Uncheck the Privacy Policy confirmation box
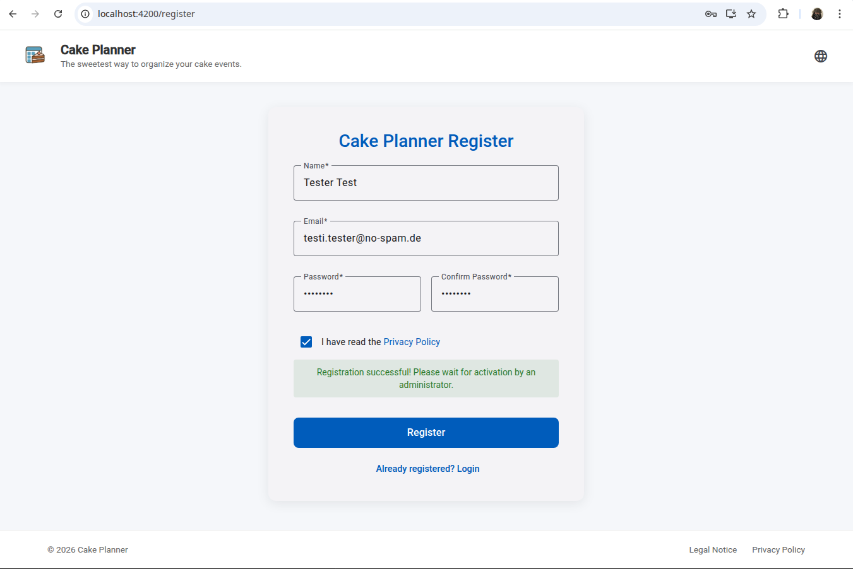853x569 pixels. pos(306,341)
